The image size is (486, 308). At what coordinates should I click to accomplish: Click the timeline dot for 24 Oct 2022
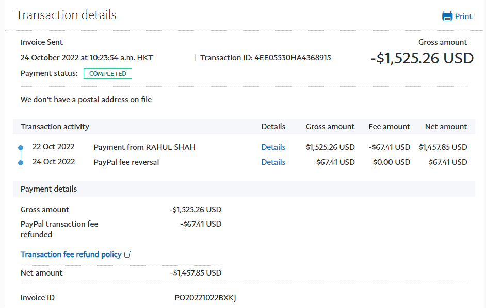21,163
